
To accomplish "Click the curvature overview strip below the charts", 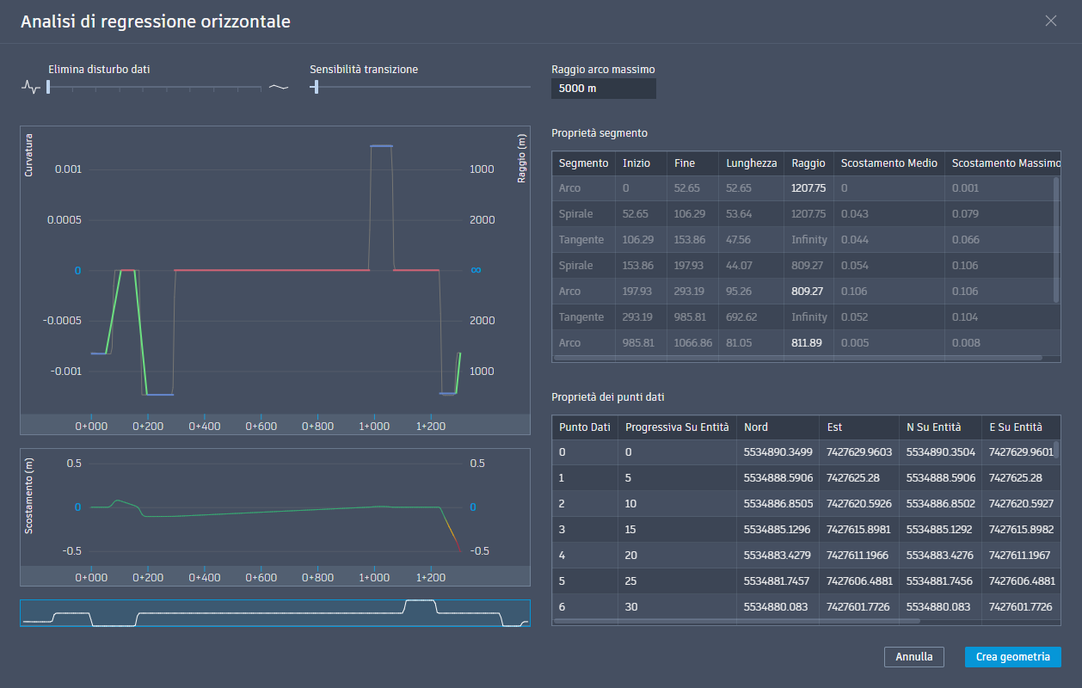I will point(275,613).
